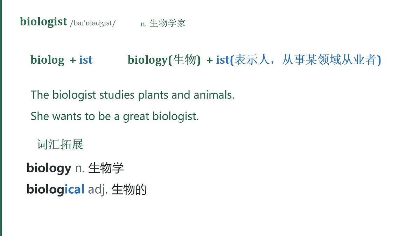Viewport: 420px width, 236px height.
Task: Click the sentence 'The biologist studies plants and animals.'
Action: coord(132,95)
